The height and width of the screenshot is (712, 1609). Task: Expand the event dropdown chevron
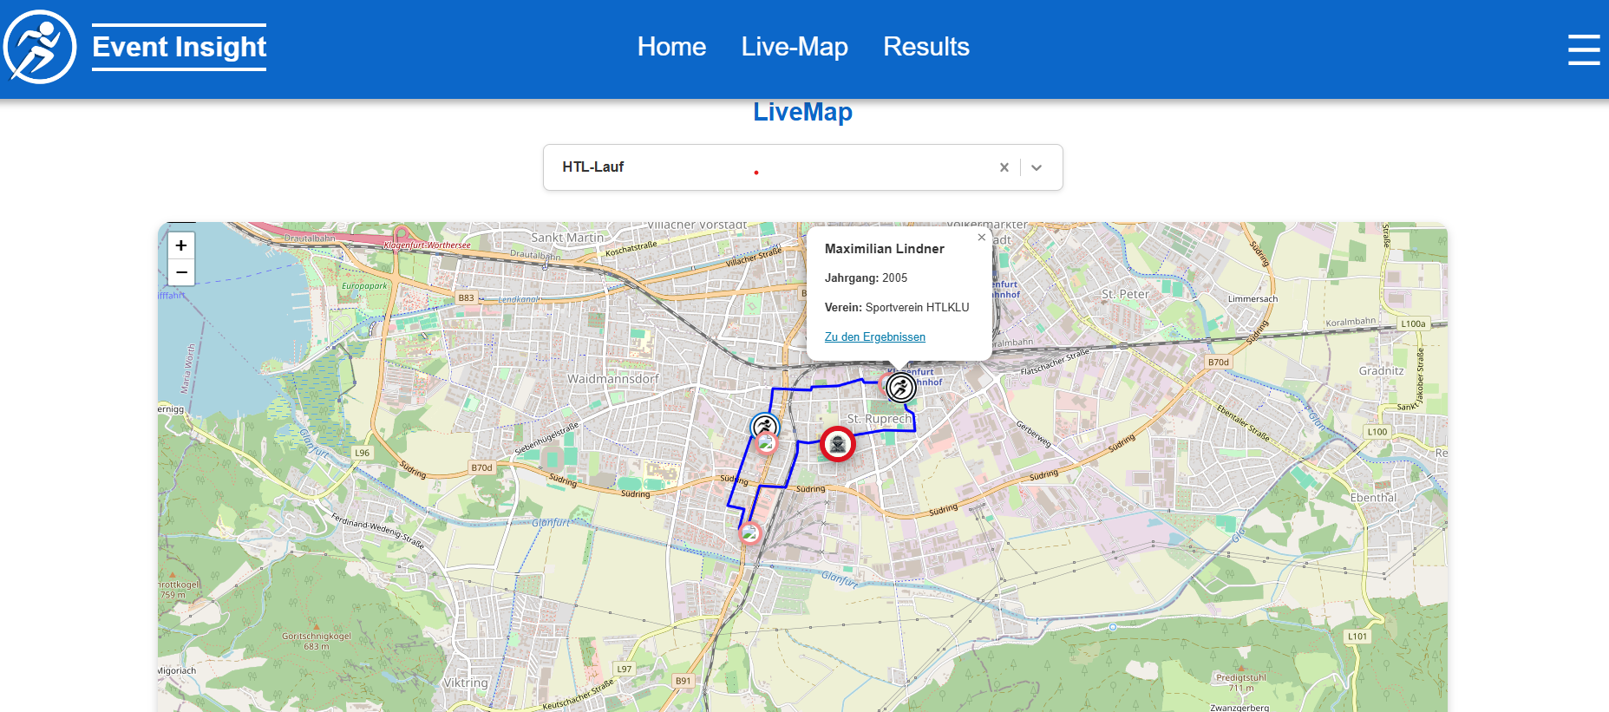click(1037, 167)
